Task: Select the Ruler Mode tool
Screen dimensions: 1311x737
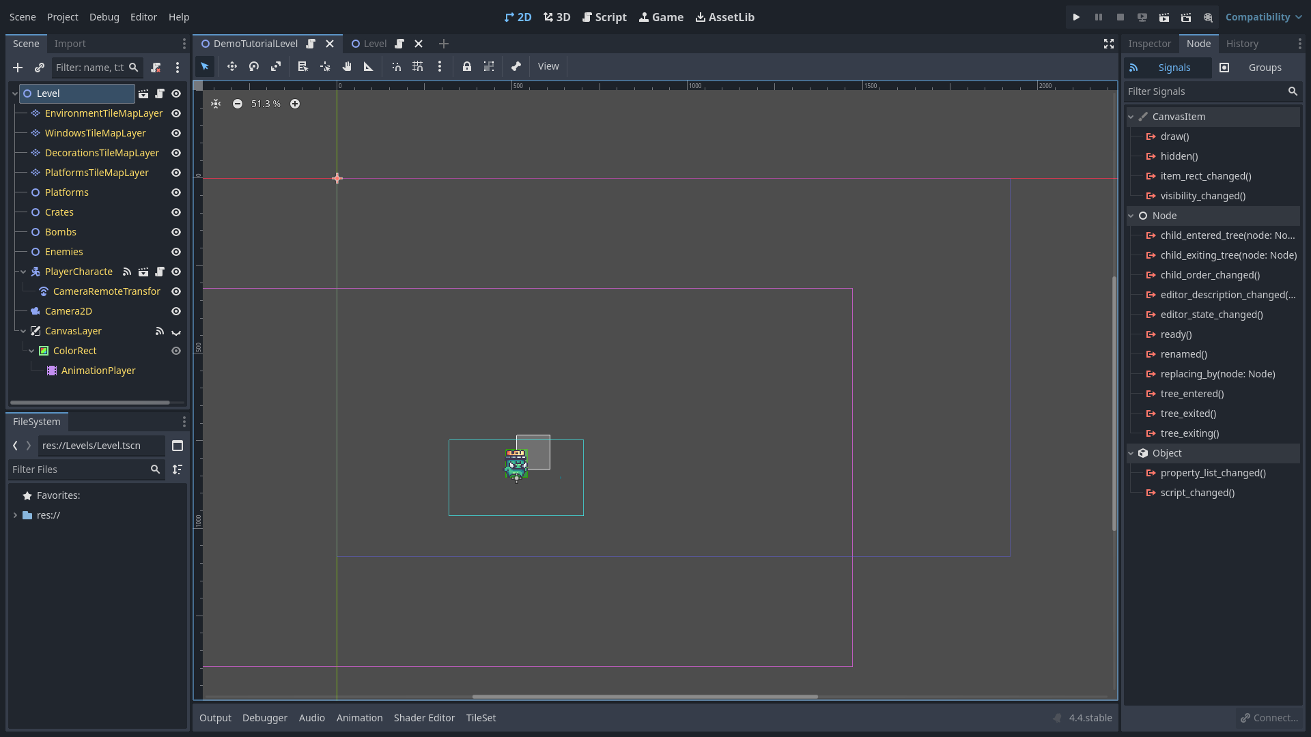Action: tap(369, 66)
